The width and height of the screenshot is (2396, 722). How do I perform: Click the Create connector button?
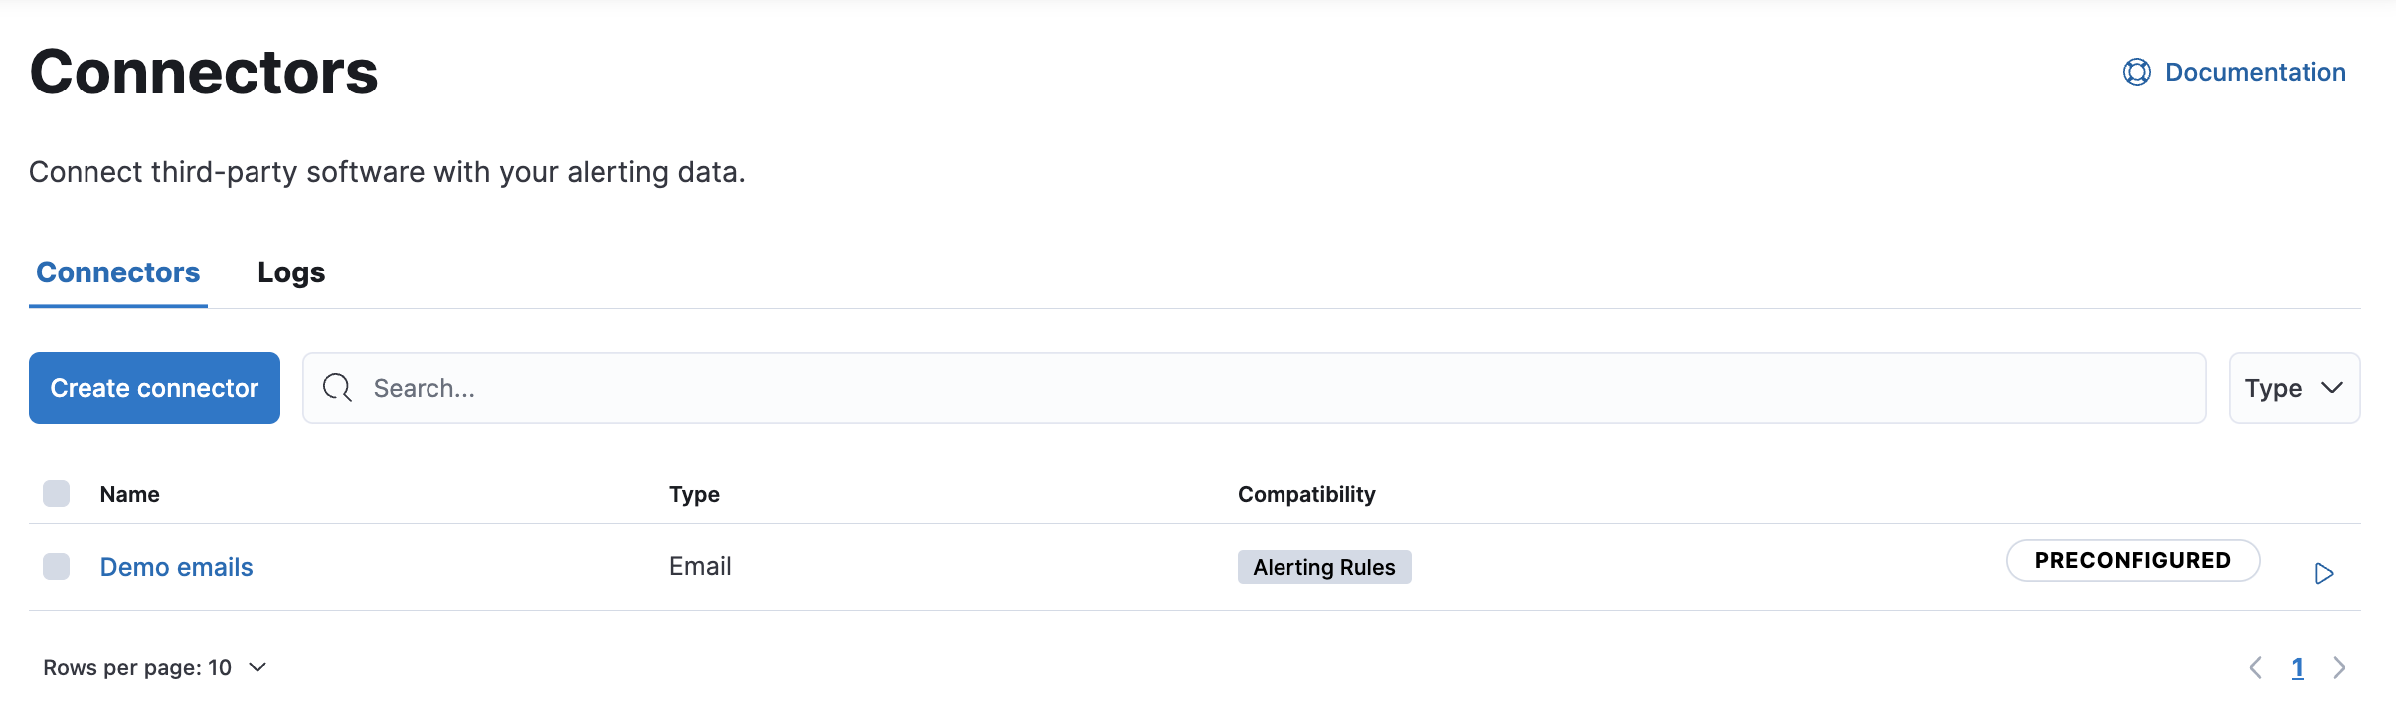coord(154,388)
